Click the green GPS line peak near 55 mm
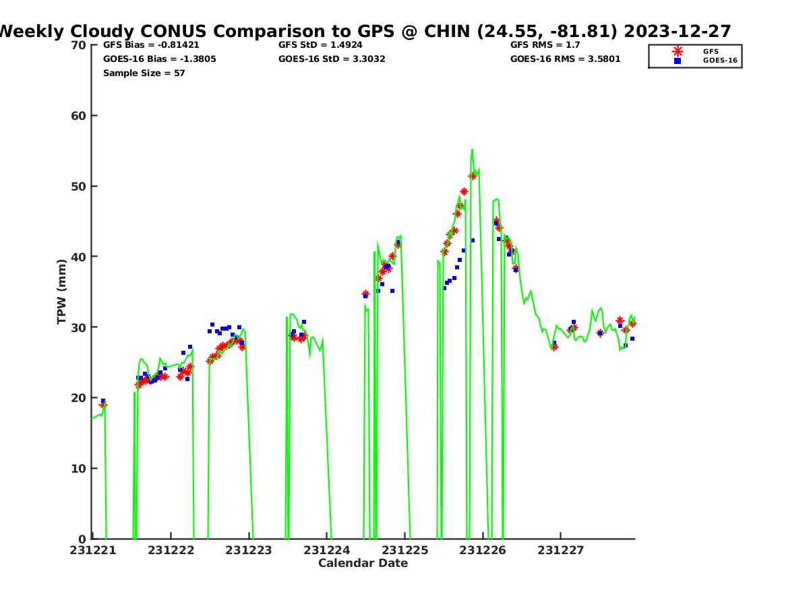 click(x=472, y=150)
